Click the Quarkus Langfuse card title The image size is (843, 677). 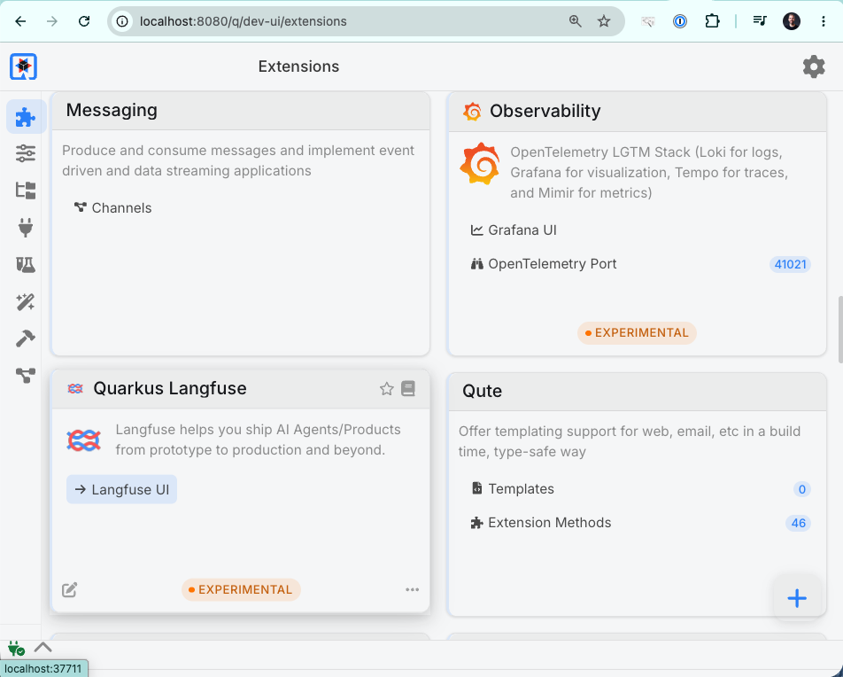coord(170,388)
